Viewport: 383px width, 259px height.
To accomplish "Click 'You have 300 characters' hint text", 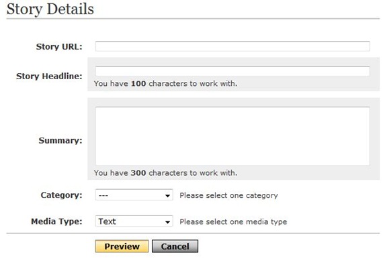I will click(x=165, y=173).
